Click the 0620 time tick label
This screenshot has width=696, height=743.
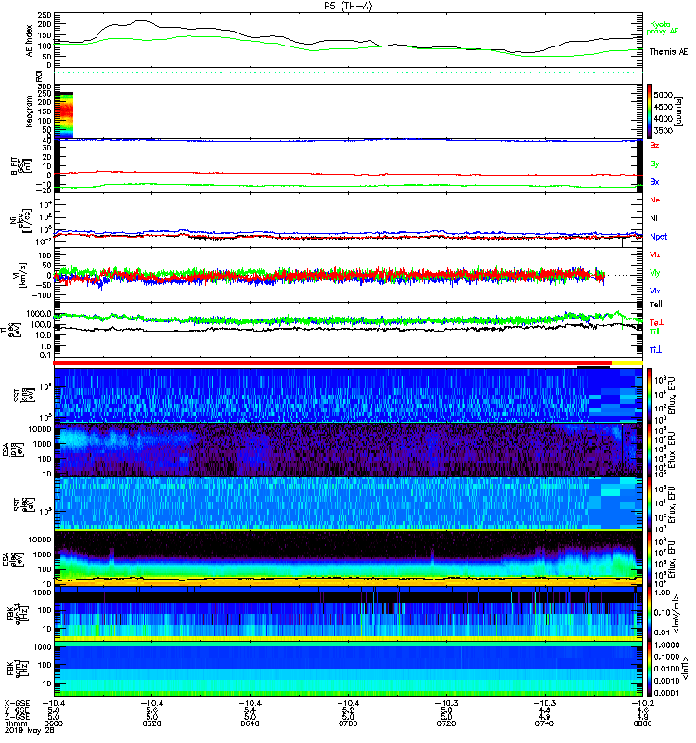(151, 723)
